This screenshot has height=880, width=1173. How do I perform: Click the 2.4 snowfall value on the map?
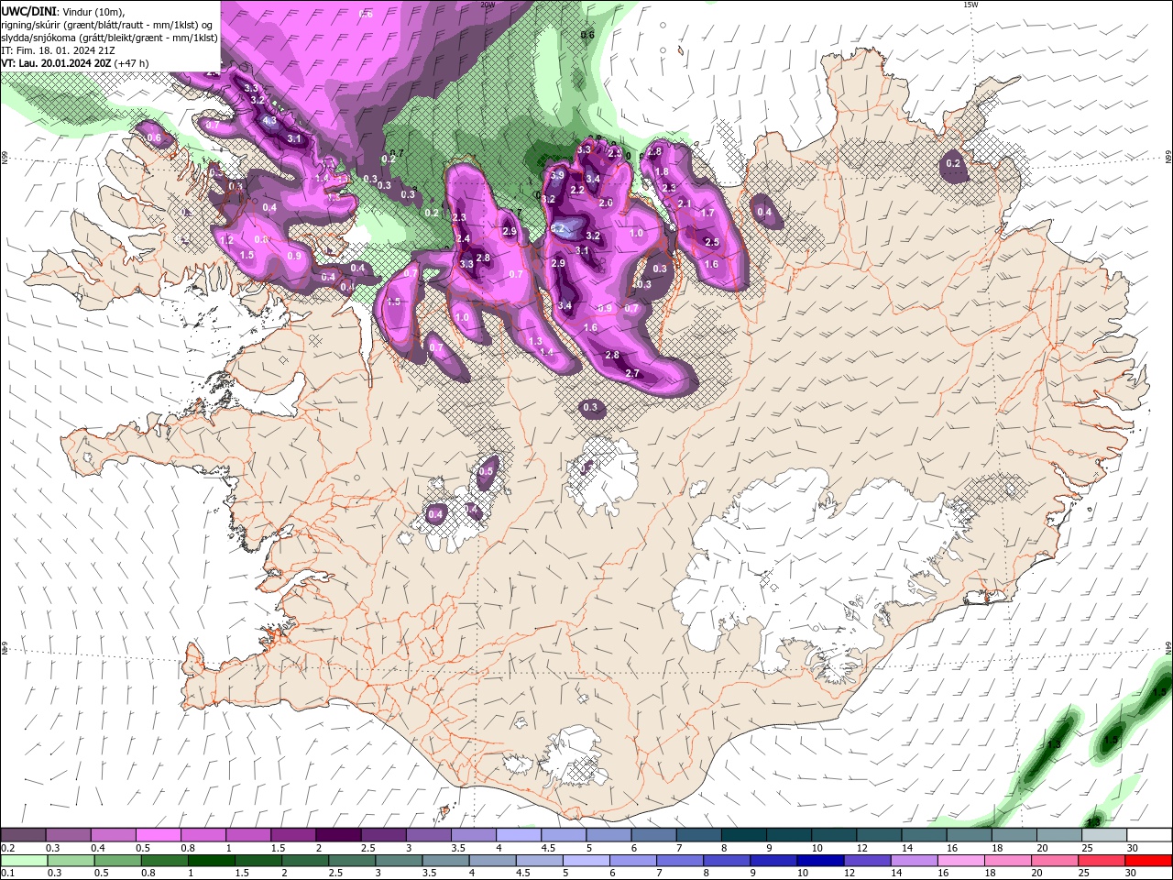[x=463, y=239]
